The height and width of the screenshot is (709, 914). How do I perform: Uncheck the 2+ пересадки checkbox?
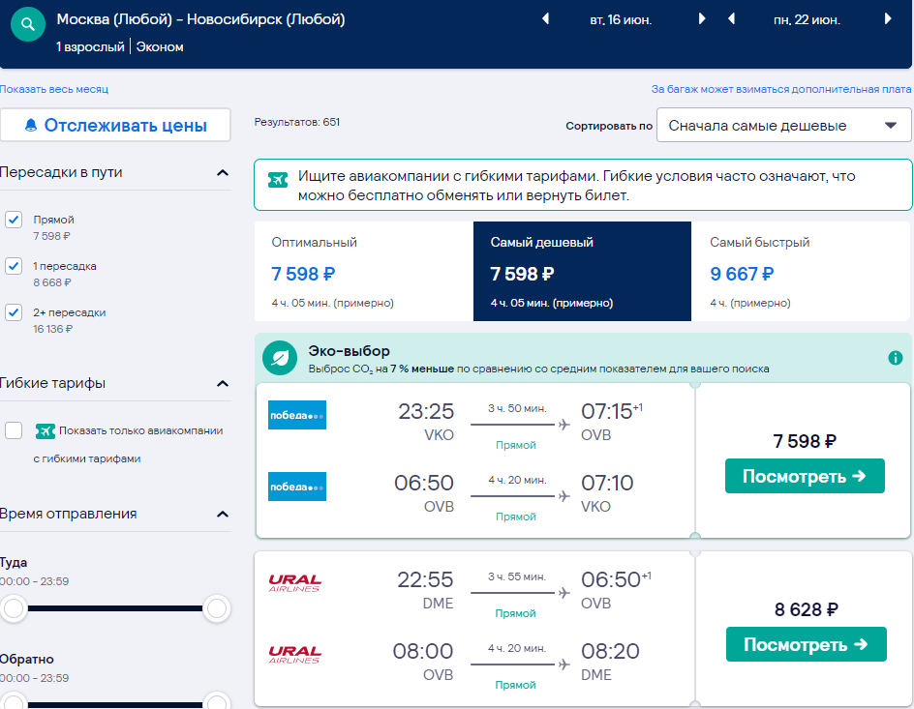14,312
